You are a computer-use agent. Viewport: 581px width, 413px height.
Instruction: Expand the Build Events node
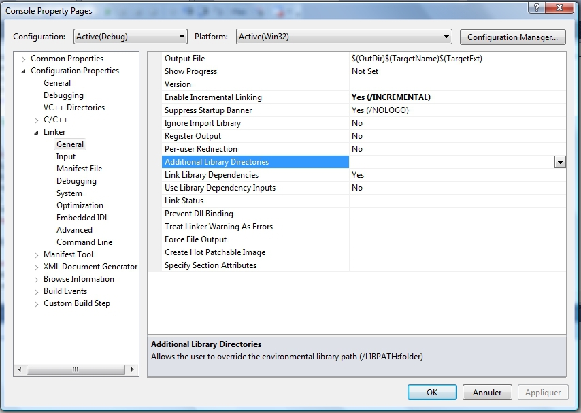[x=37, y=292]
